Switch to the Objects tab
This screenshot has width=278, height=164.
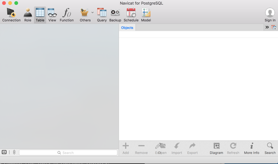click(x=127, y=27)
